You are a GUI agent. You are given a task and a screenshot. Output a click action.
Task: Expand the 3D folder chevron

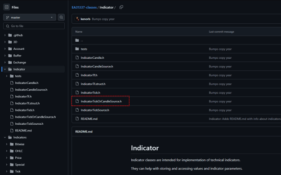coord(5,42)
